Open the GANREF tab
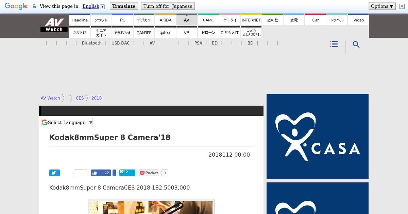Image resolution: width=408 pixels, height=214 pixels. pos(144,33)
